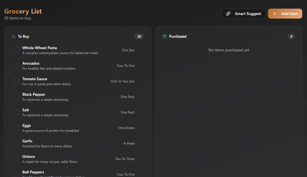Click the To Buy section heading
The width and height of the screenshot is (307, 177).
coord(24,36)
